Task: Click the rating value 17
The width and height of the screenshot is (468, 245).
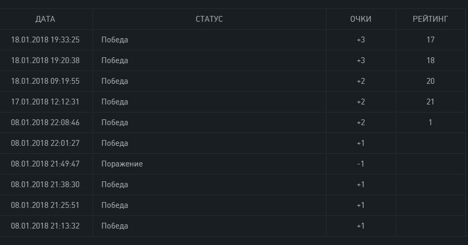Action: (430, 40)
